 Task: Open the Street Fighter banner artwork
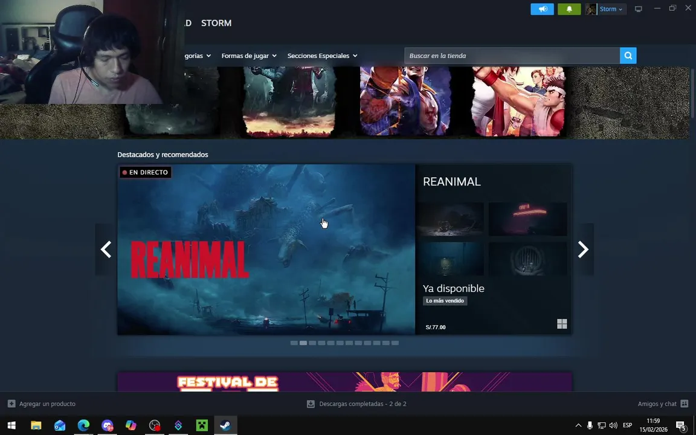pyautogui.click(x=406, y=101)
